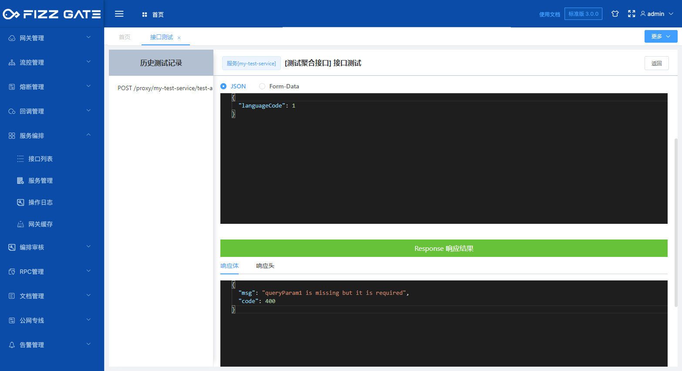Screen dimensions: 682x371
Task: Click the Response 响应结果 green bar
Action: (x=444, y=248)
